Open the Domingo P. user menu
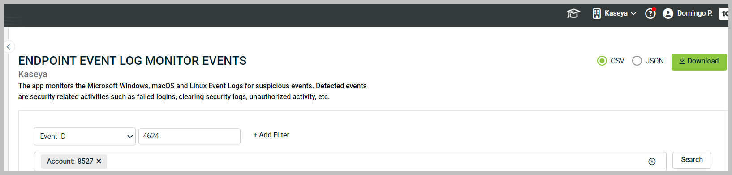 point(694,13)
